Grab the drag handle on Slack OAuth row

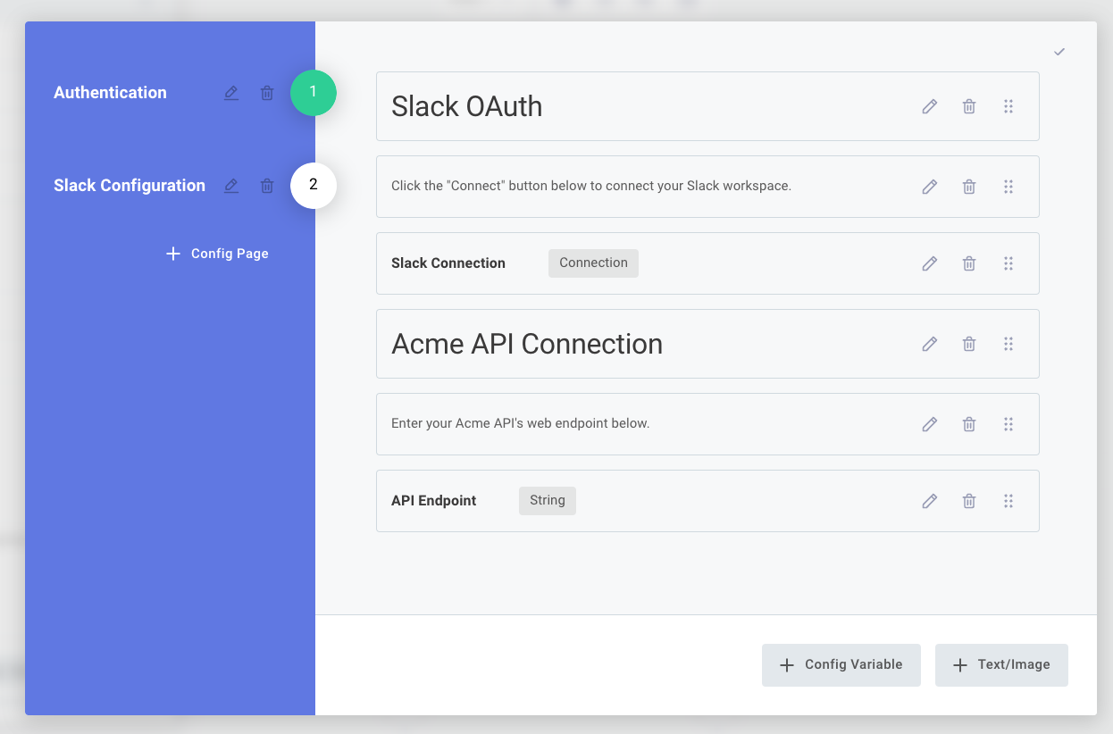tap(1008, 106)
